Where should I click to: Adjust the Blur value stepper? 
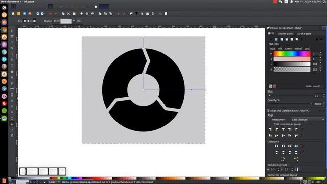(x=324, y=96)
